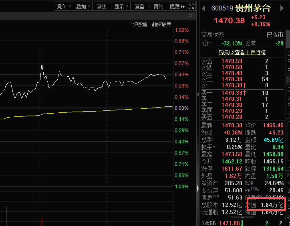
Task: Click the lower panel splitter collapse handle
Action: click(197, 188)
